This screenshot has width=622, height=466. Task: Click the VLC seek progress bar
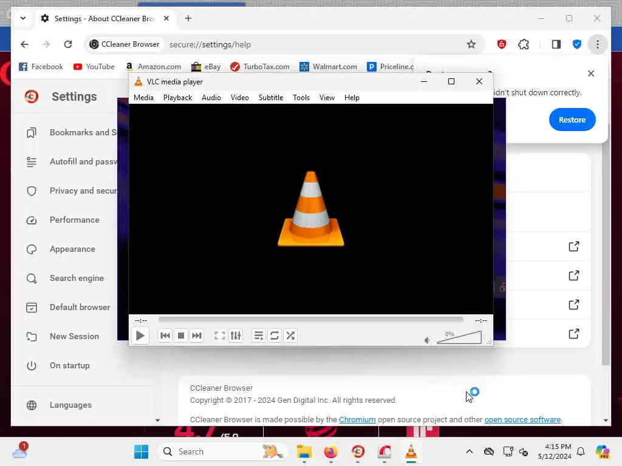tap(310, 319)
